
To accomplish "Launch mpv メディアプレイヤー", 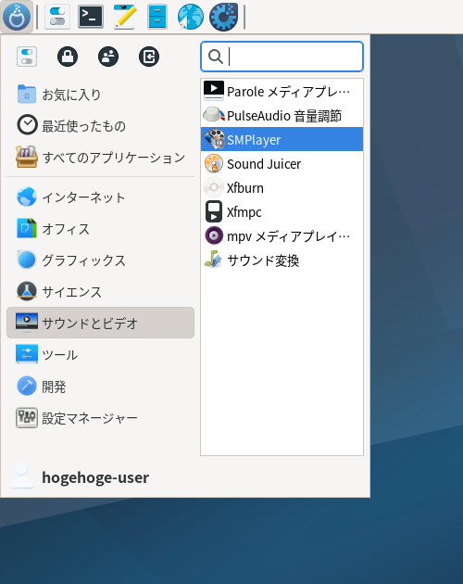I will (x=282, y=235).
